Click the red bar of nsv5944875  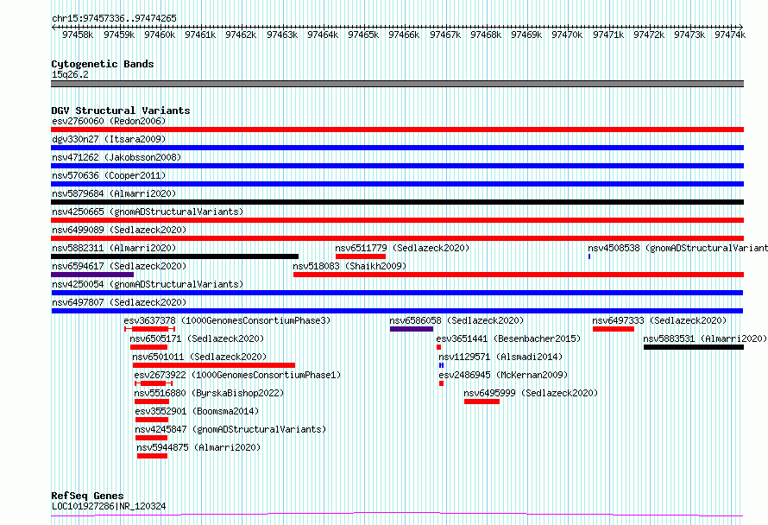click(x=153, y=456)
